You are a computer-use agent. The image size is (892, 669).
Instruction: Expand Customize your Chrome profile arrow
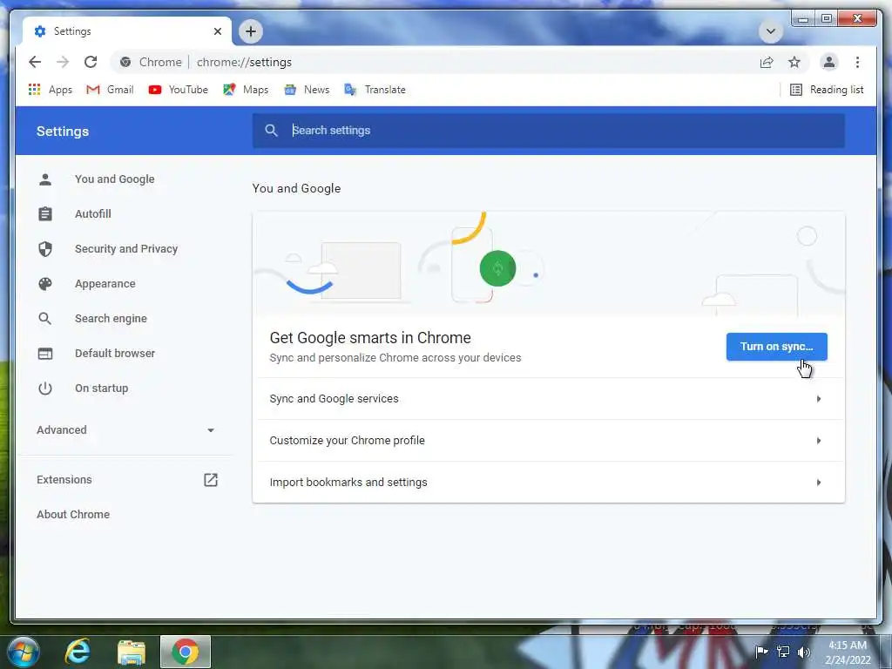pyautogui.click(x=819, y=440)
